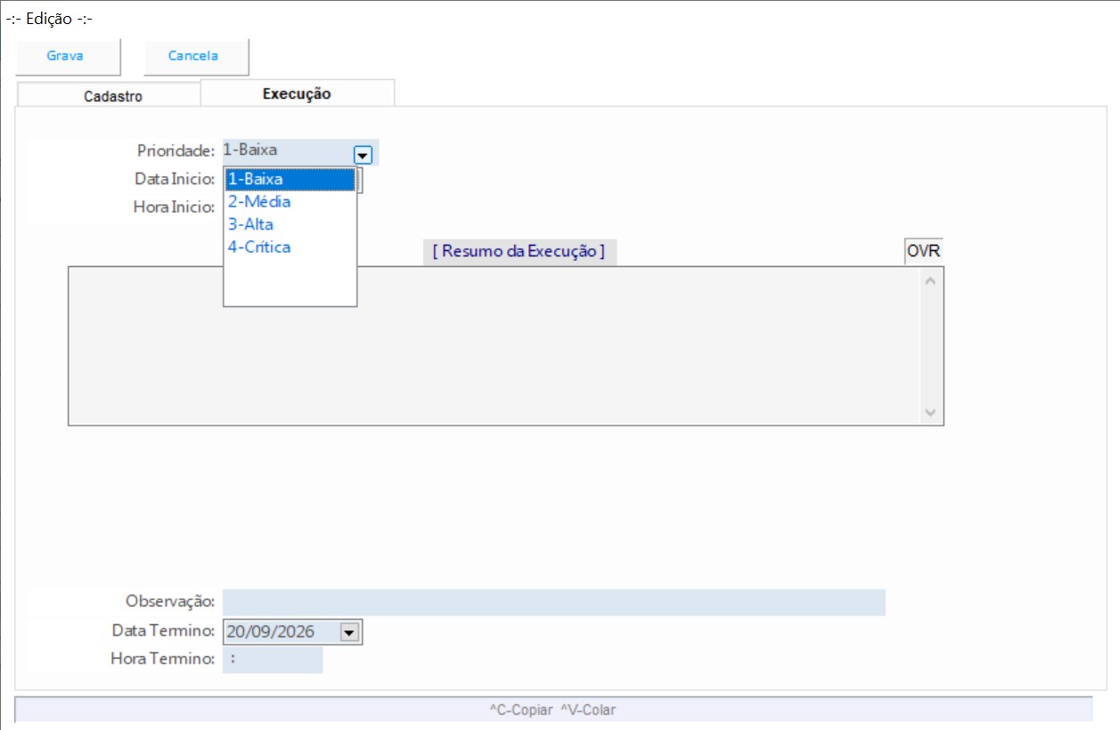1120x730 pixels.
Task: Focus the Hora Termino time field
Action: tap(272, 660)
